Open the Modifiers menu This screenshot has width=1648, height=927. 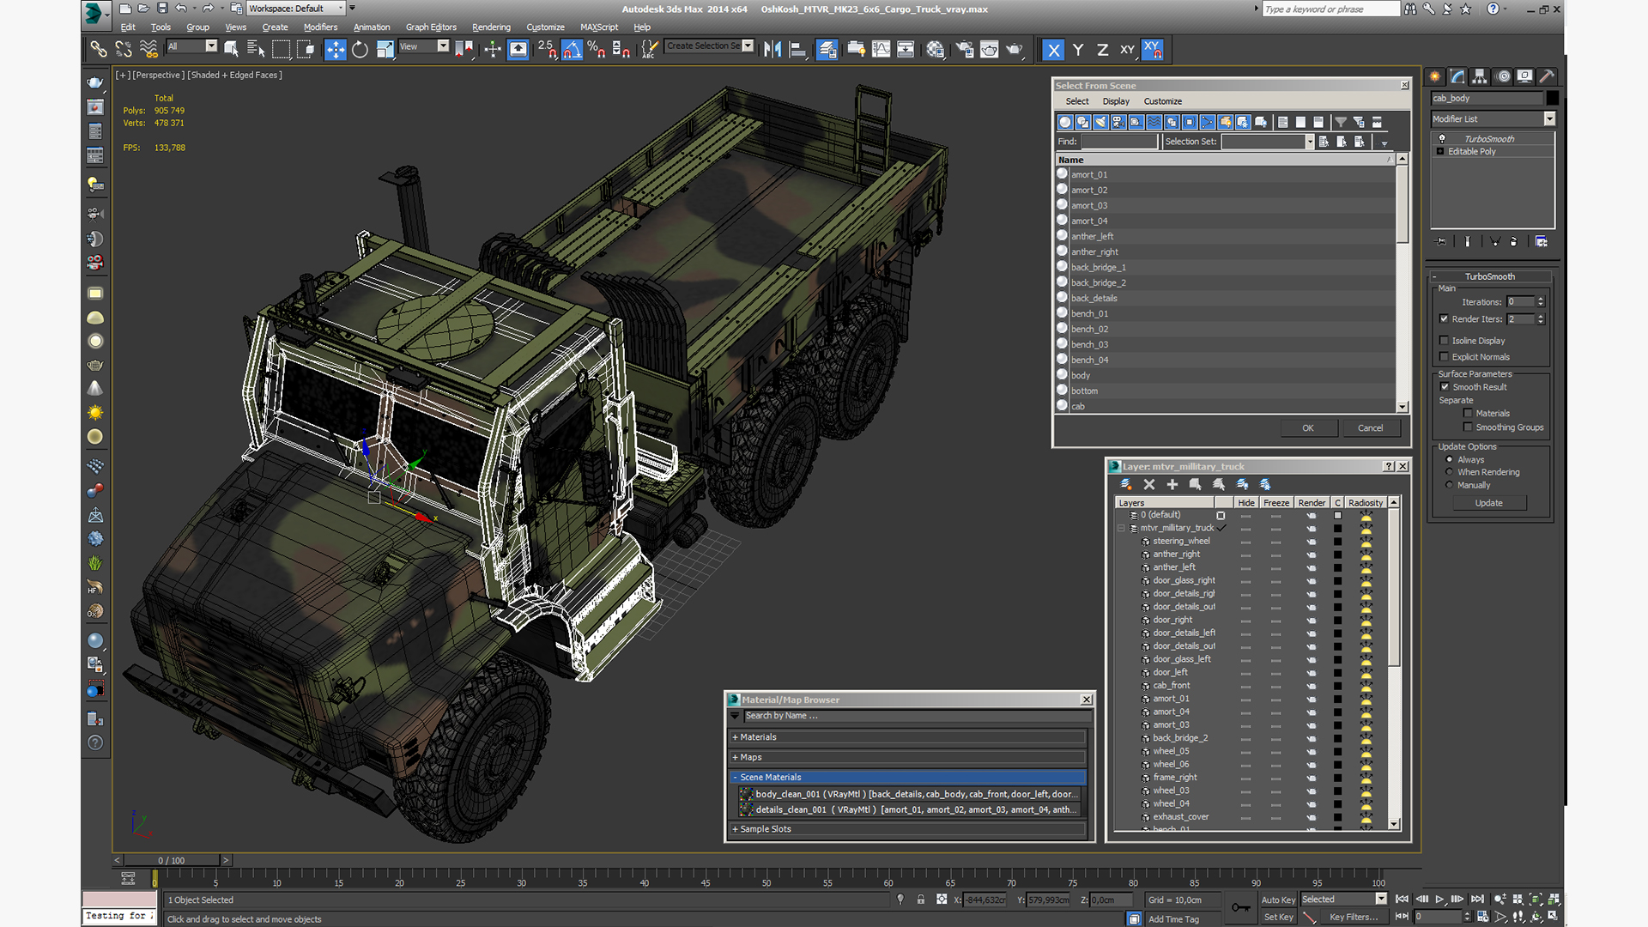pyautogui.click(x=320, y=27)
